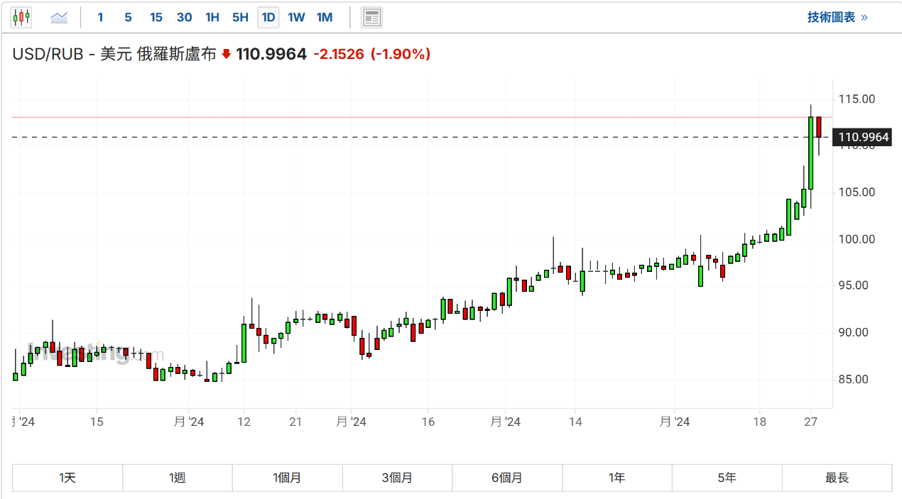Select the 1個月 range tab
Viewport: 902px width, 499px height.
pos(288,478)
